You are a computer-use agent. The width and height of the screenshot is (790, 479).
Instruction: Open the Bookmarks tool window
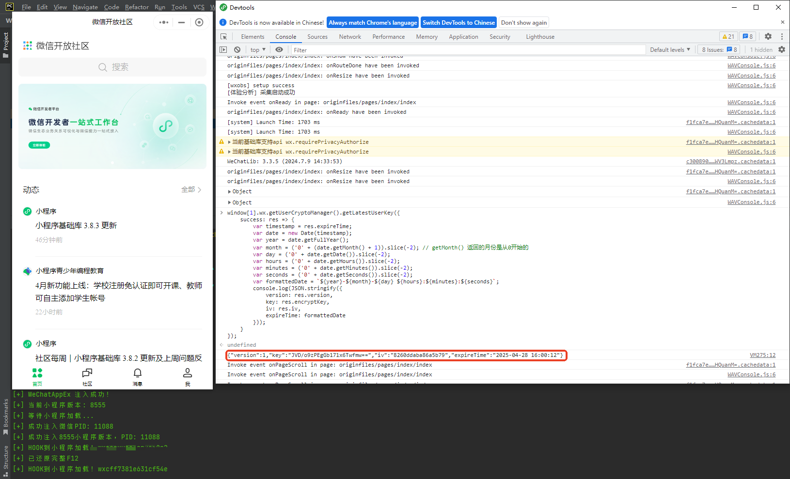click(6, 417)
